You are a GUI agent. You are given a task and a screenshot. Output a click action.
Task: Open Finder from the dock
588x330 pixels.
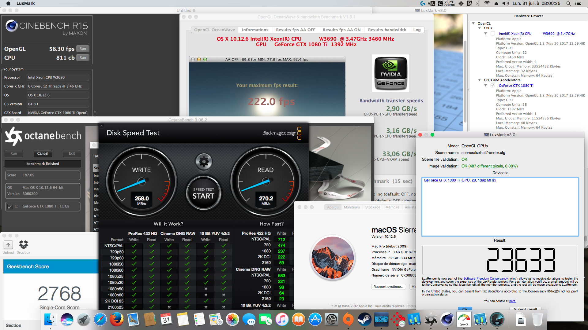point(51,320)
